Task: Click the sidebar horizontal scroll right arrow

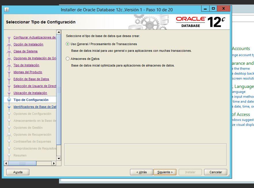Action: point(54,163)
